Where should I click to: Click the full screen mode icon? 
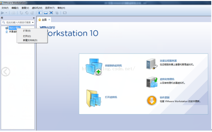[x=51, y=13]
